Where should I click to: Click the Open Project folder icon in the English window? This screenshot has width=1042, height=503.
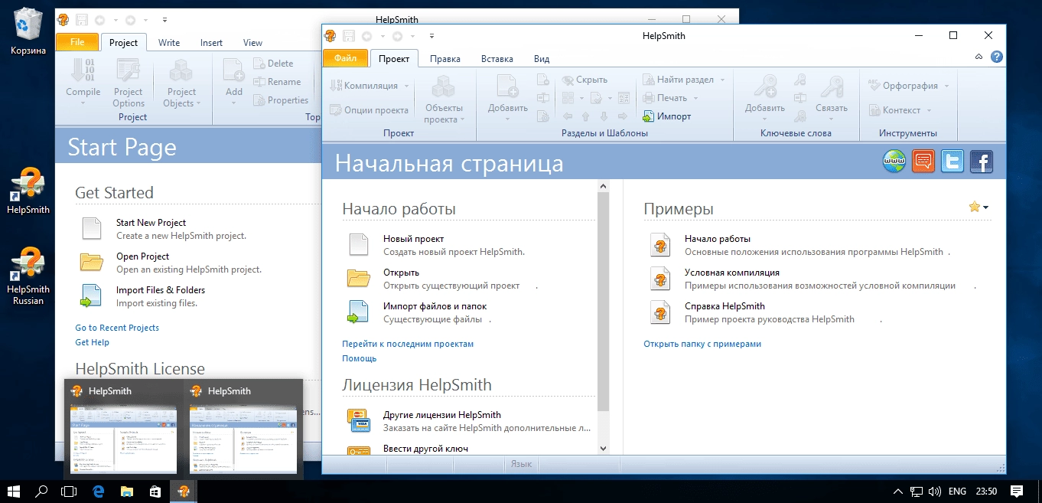click(92, 262)
